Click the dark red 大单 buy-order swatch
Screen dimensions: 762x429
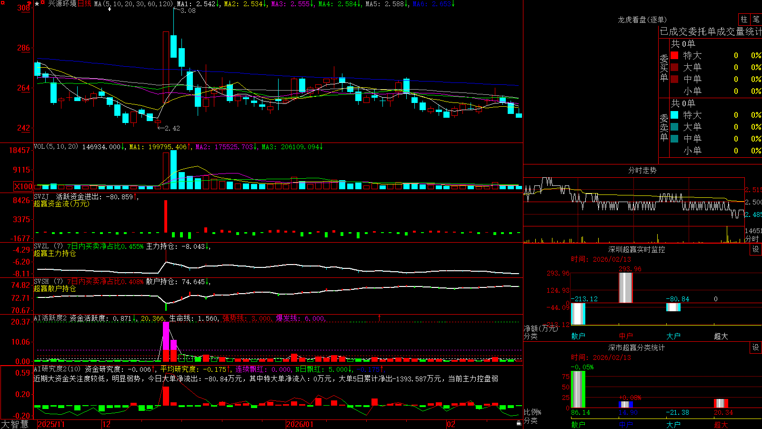pyautogui.click(x=674, y=67)
